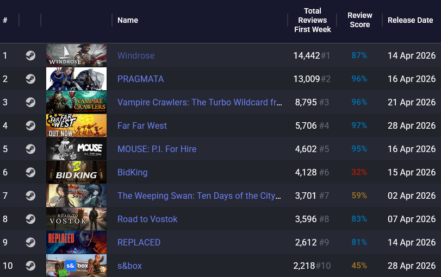Click the 5,706 reviews count

306,125
